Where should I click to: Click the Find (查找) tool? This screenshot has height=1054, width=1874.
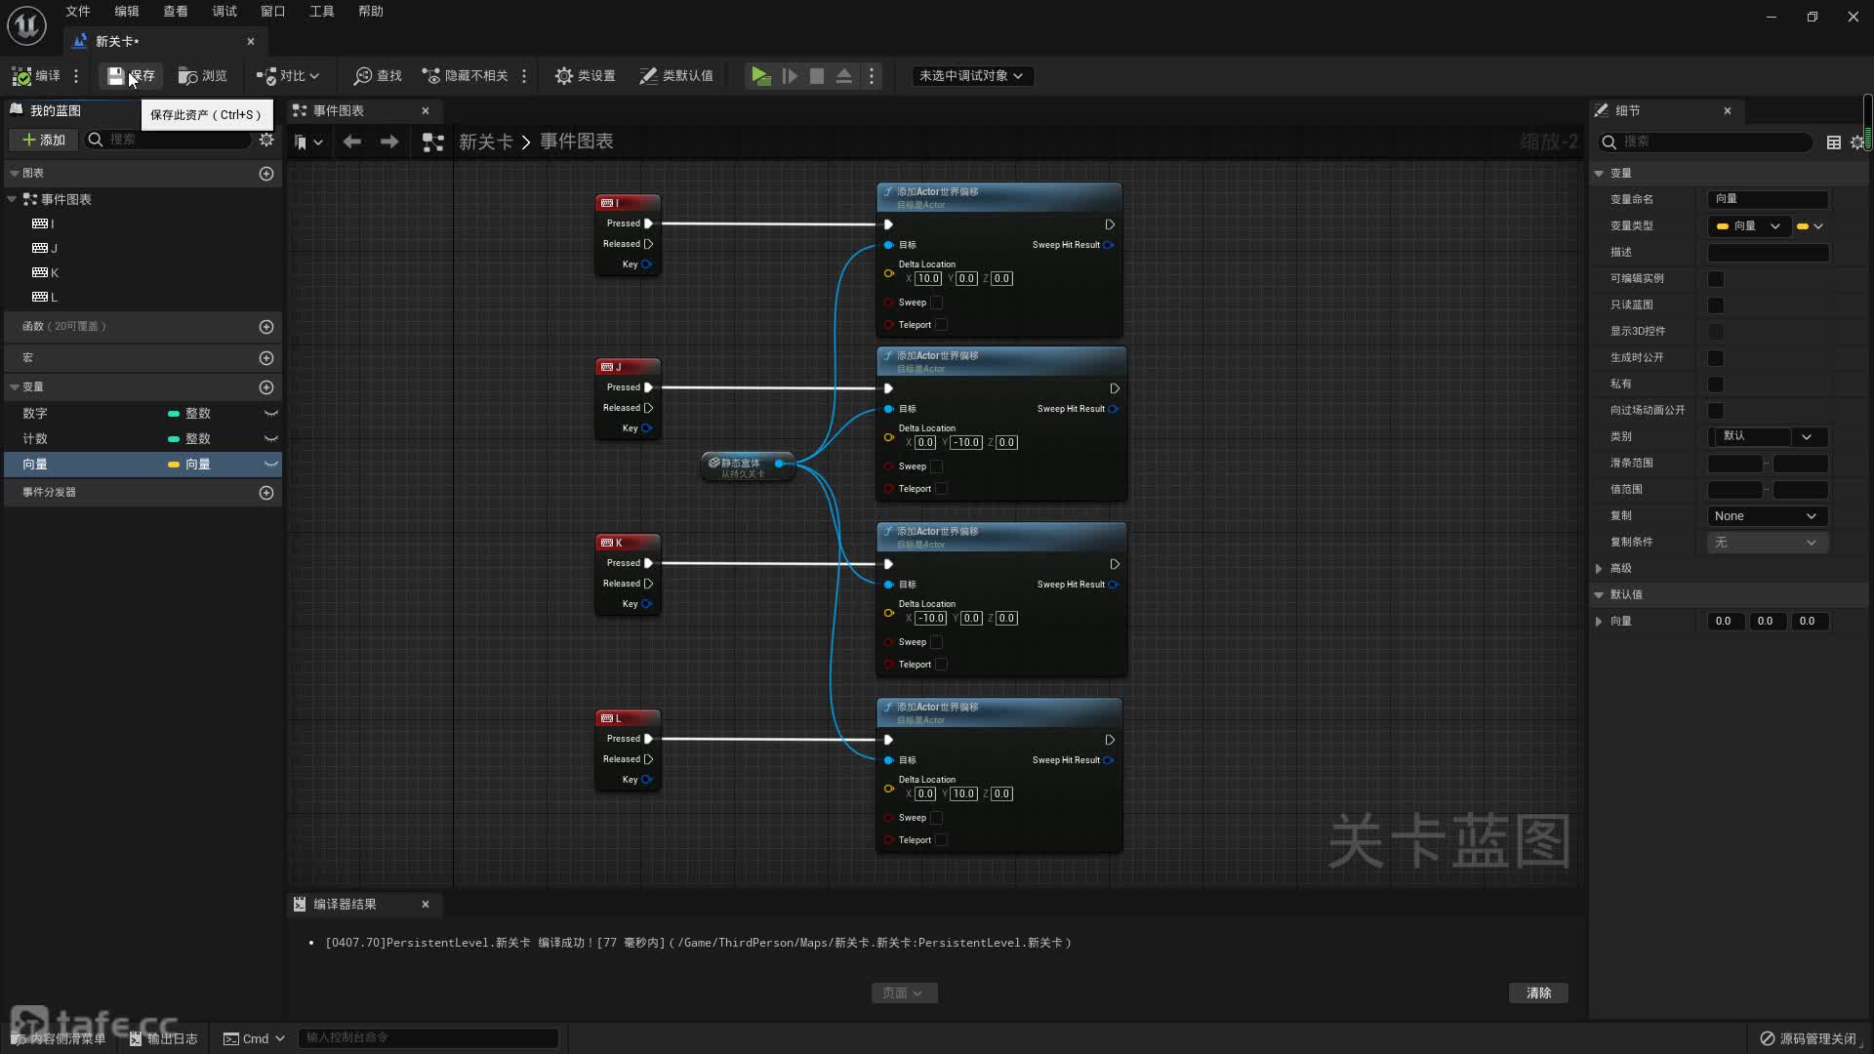(x=378, y=76)
